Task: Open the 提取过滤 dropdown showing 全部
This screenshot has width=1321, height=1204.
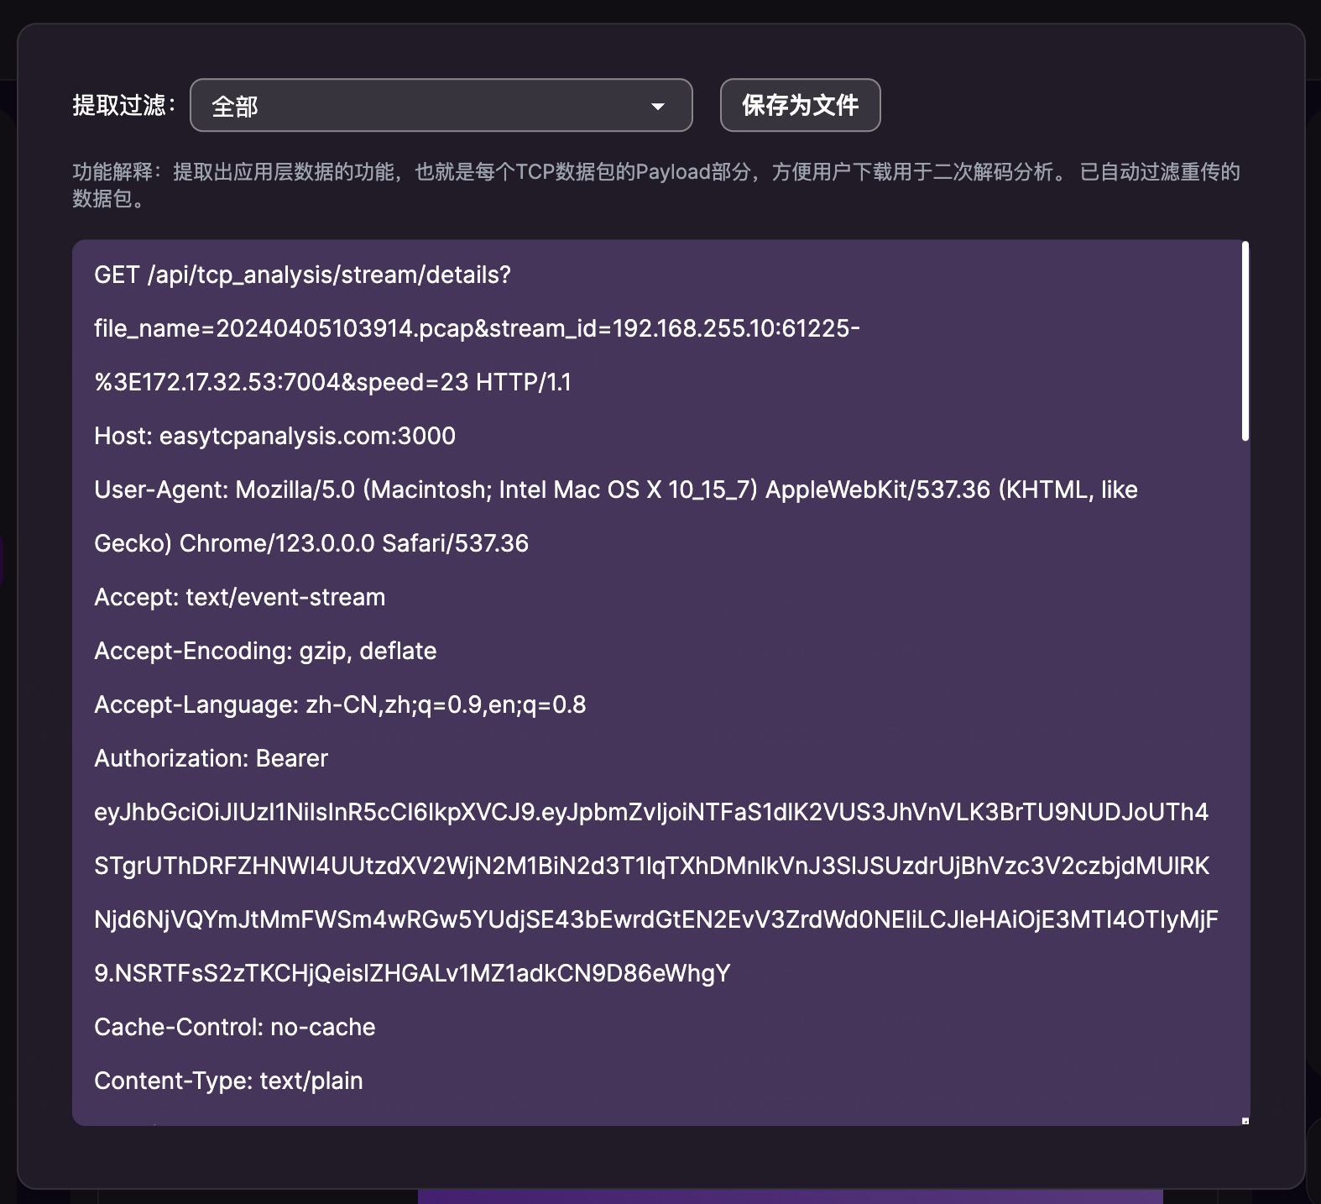Action: (x=441, y=105)
